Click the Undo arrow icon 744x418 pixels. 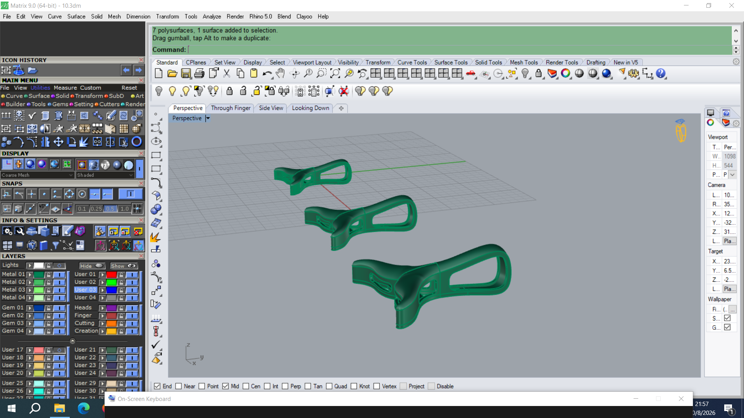click(x=267, y=74)
